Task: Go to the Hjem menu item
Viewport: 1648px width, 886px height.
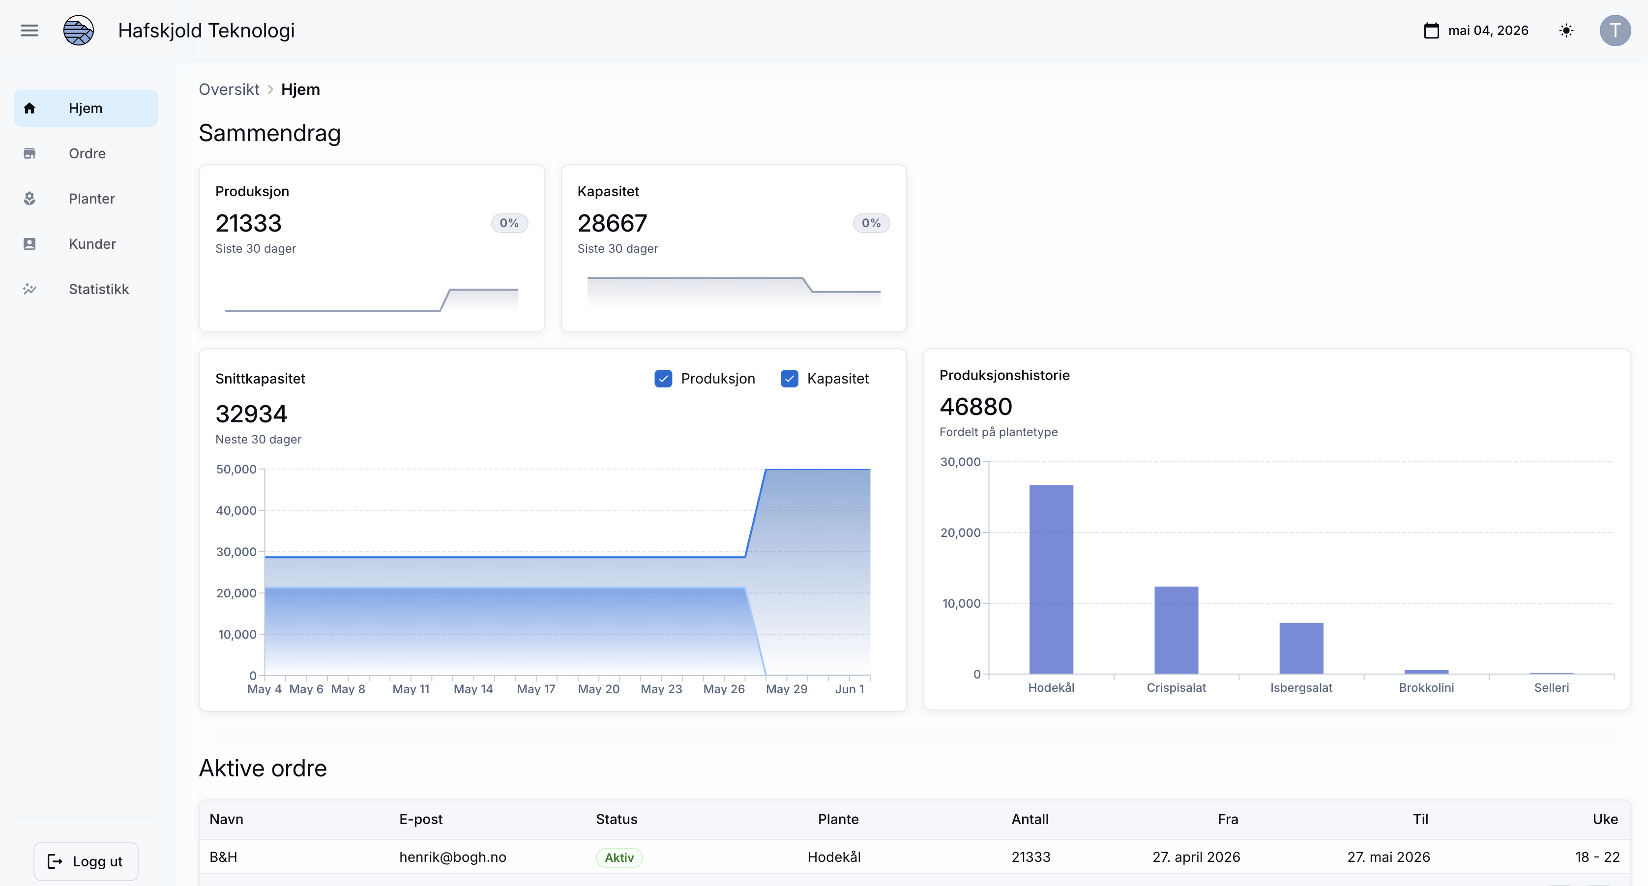Action: click(86, 108)
